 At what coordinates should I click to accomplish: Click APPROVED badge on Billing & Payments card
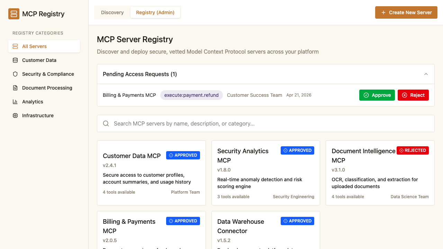tap(183, 221)
